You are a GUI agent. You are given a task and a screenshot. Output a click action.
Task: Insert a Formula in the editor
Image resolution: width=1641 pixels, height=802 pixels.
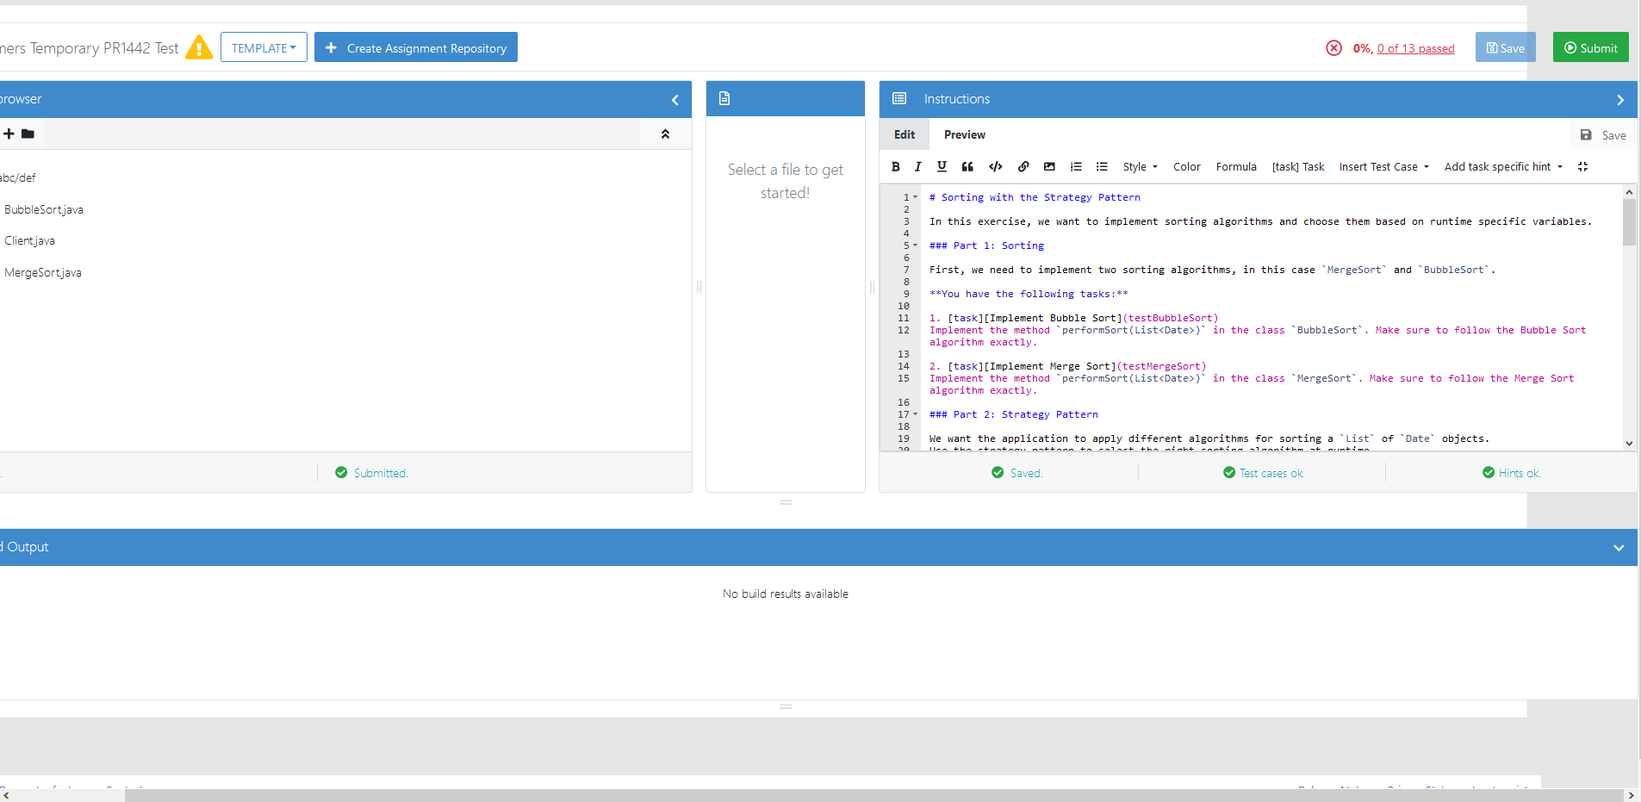(x=1236, y=167)
